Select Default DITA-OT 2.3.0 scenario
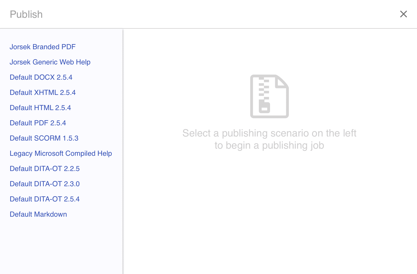The width and height of the screenshot is (417, 274). (45, 184)
